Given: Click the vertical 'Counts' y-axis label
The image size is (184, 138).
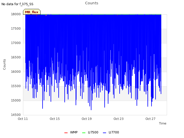Looking at the screenshot, I should 4,64.
